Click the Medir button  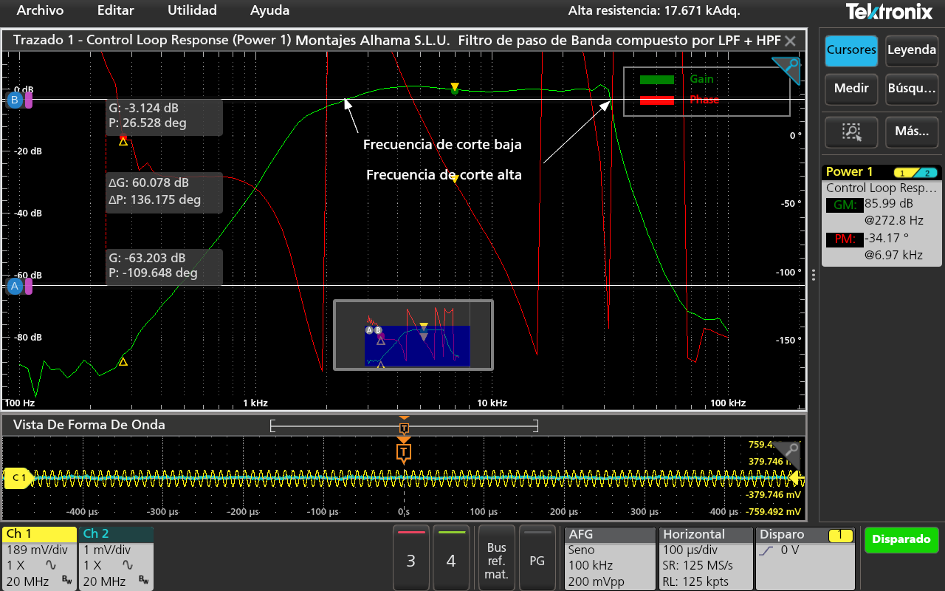click(x=851, y=89)
